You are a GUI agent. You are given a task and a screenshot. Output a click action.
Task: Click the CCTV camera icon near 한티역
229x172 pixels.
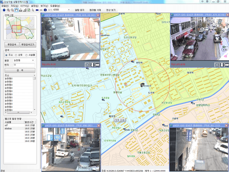[133, 62]
